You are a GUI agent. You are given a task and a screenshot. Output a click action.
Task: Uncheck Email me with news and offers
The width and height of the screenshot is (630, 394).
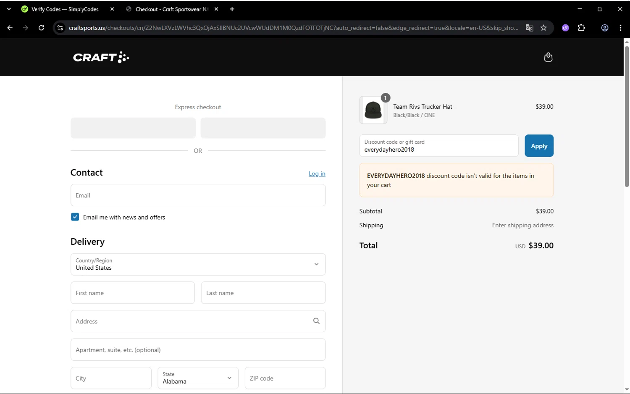pyautogui.click(x=75, y=217)
